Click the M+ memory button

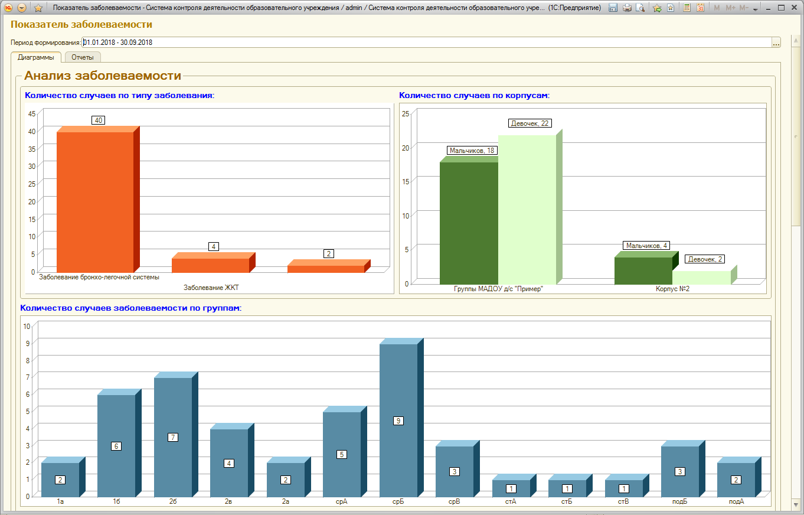[731, 8]
